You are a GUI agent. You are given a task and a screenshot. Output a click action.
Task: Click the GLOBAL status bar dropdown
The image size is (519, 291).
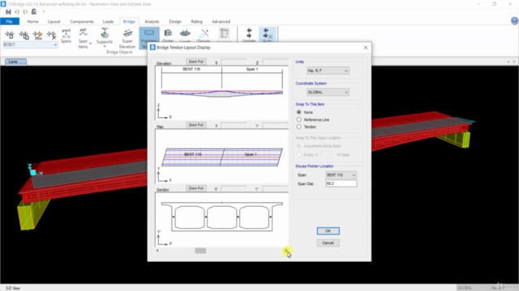tap(473, 288)
